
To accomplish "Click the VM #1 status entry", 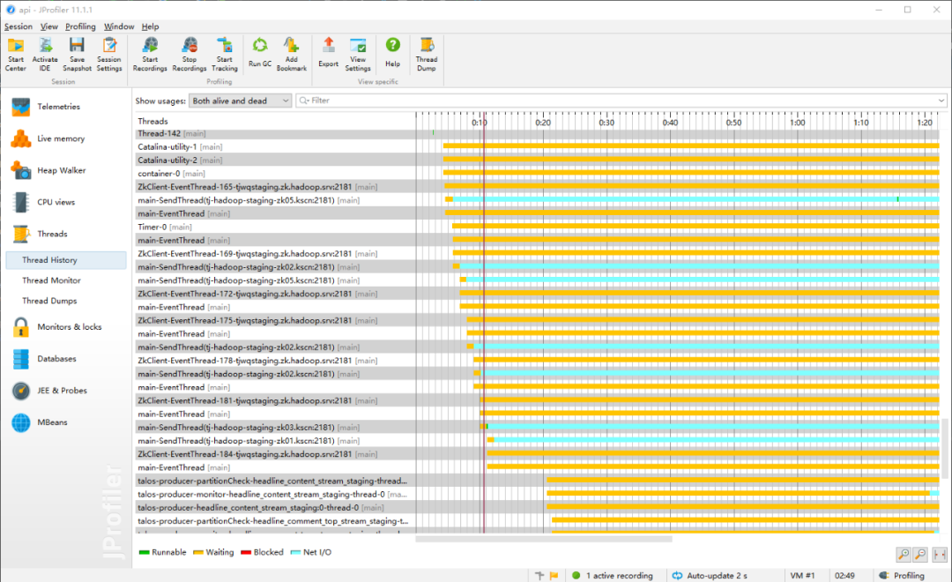I will [802, 575].
